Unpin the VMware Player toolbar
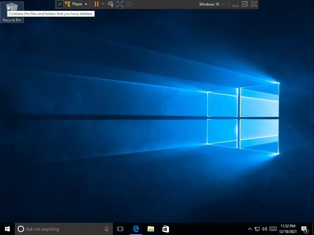This screenshot has height=235, width=314. (x=60, y=4)
